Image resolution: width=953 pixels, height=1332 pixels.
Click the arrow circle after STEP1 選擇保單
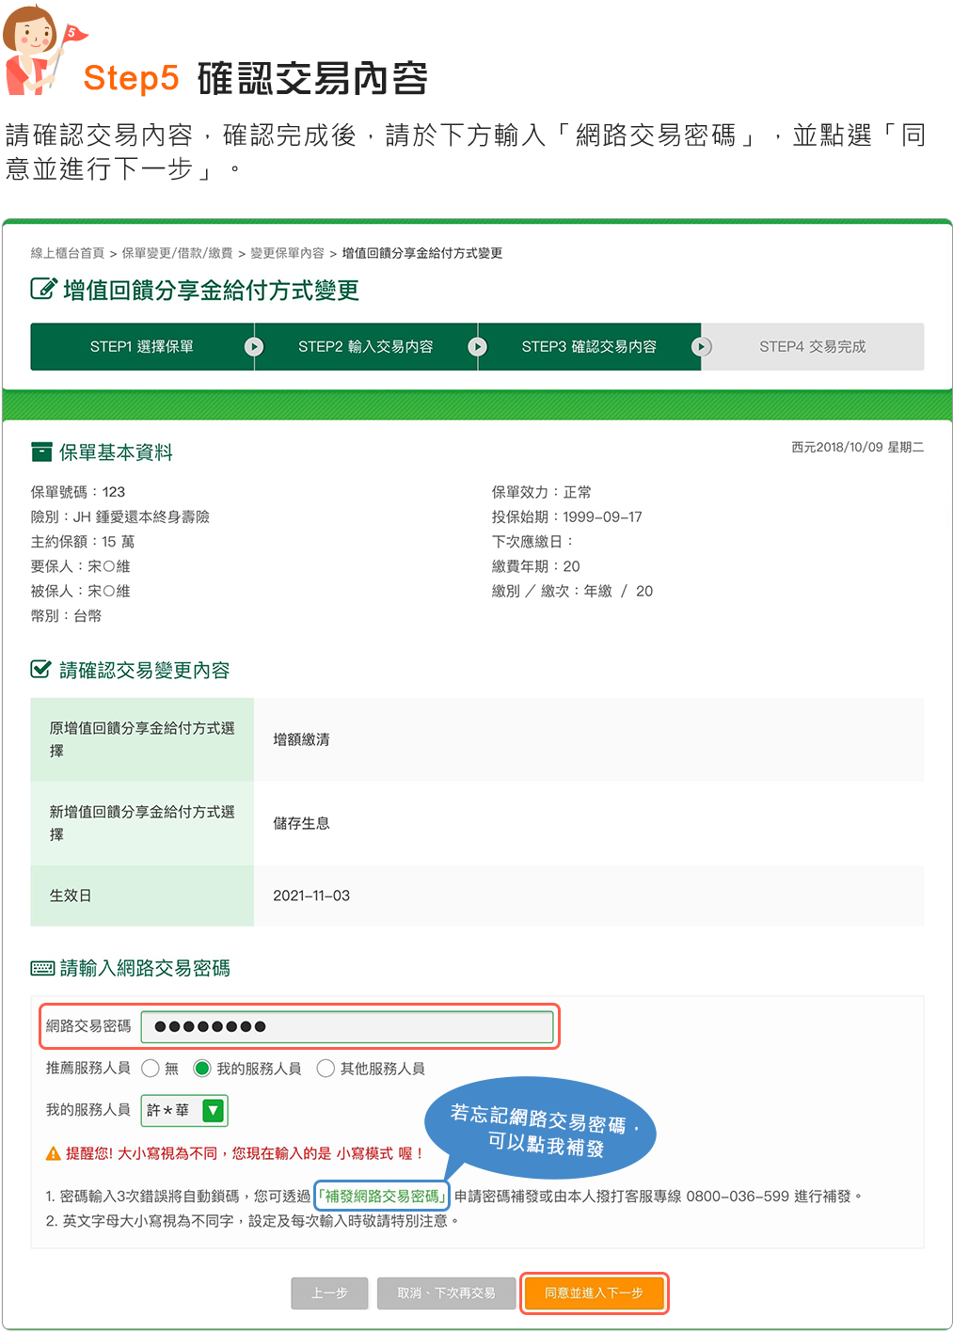[254, 346]
